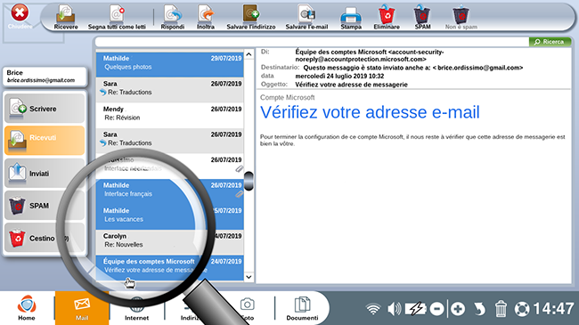Click the battery charging icon
Image resolution: width=579 pixels, height=325 pixels.
(x=415, y=309)
